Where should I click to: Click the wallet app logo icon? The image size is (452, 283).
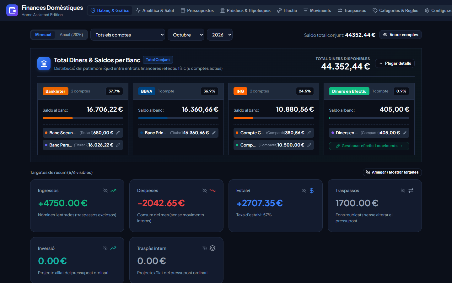click(12, 10)
